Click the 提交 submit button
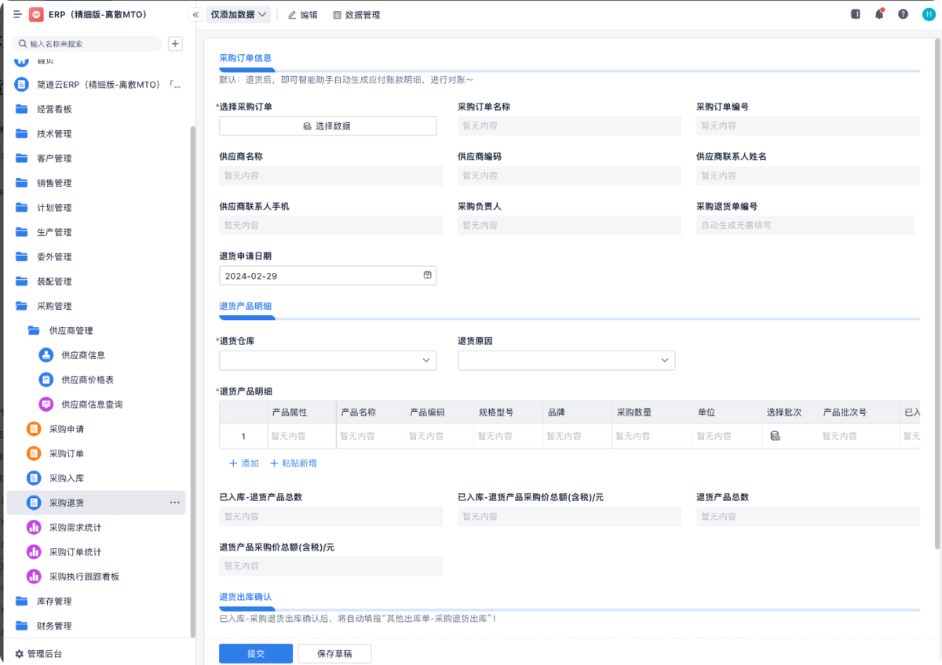Viewport: 942px width, 665px height. pyautogui.click(x=256, y=653)
